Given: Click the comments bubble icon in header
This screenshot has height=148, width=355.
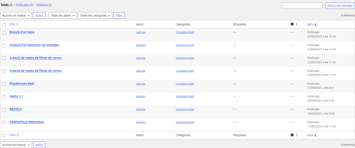Looking at the screenshot, I should click(x=292, y=24).
